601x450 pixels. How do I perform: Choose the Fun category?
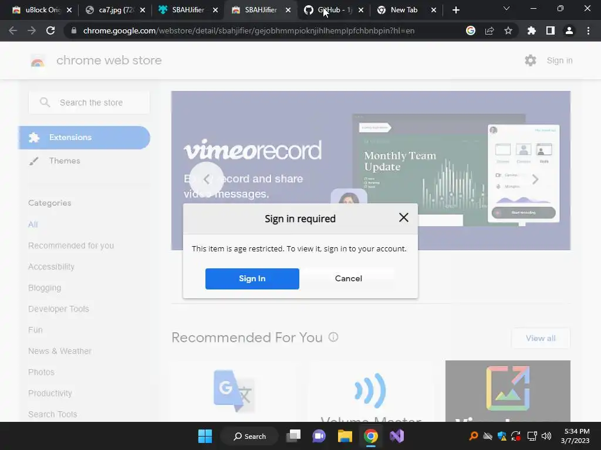click(35, 330)
